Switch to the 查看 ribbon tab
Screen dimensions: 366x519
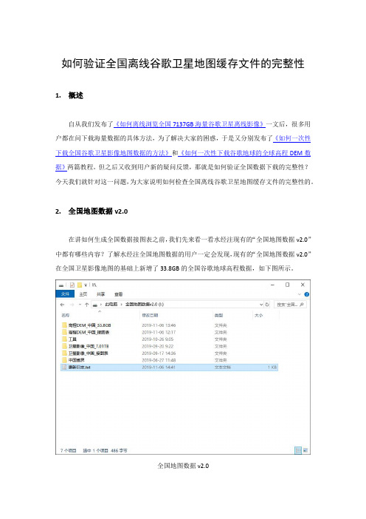pyautogui.click(x=119, y=294)
